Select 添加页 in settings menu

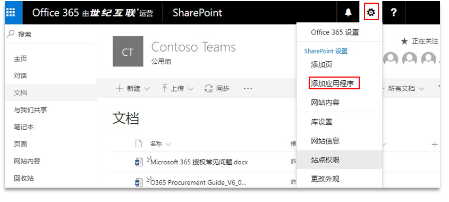(x=321, y=64)
